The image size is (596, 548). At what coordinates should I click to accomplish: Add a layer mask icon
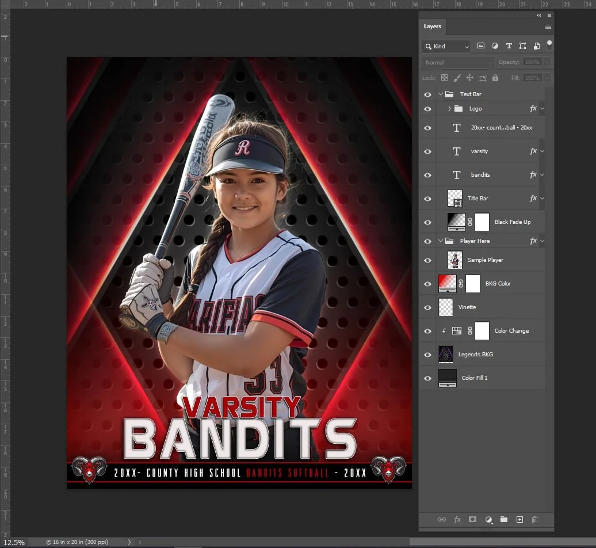pos(472,519)
